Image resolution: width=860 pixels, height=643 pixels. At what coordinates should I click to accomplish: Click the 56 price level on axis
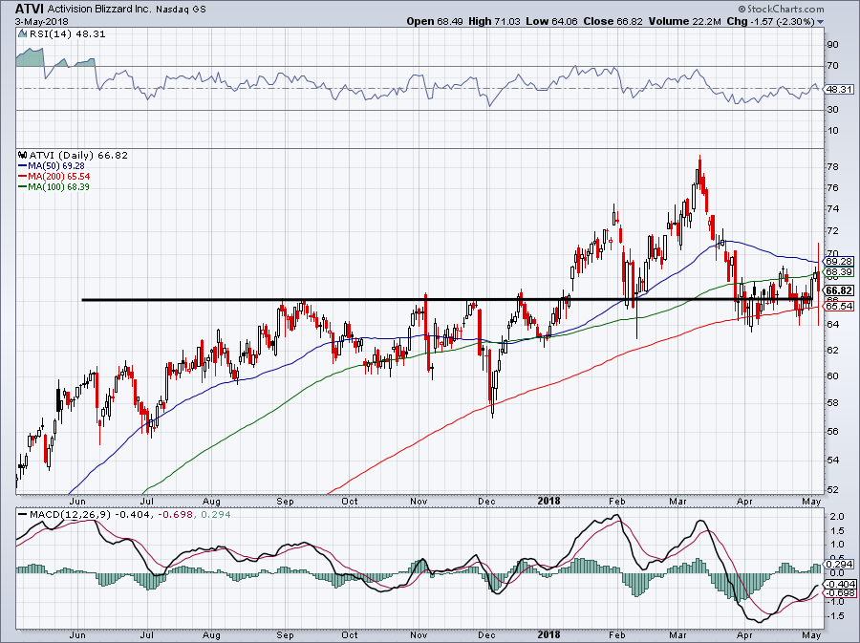[x=832, y=432]
